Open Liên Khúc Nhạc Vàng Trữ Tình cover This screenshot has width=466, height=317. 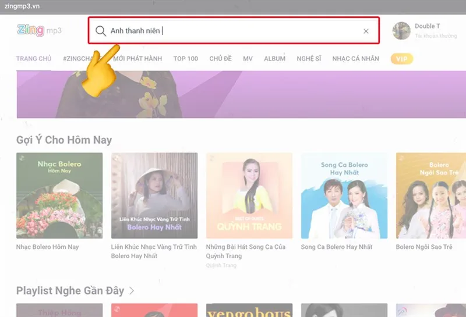[154, 195]
